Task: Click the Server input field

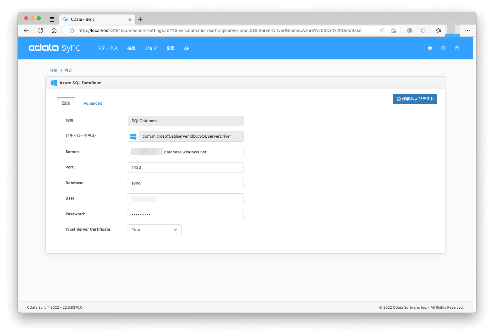Action: pyautogui.click(x=186, y=152)
